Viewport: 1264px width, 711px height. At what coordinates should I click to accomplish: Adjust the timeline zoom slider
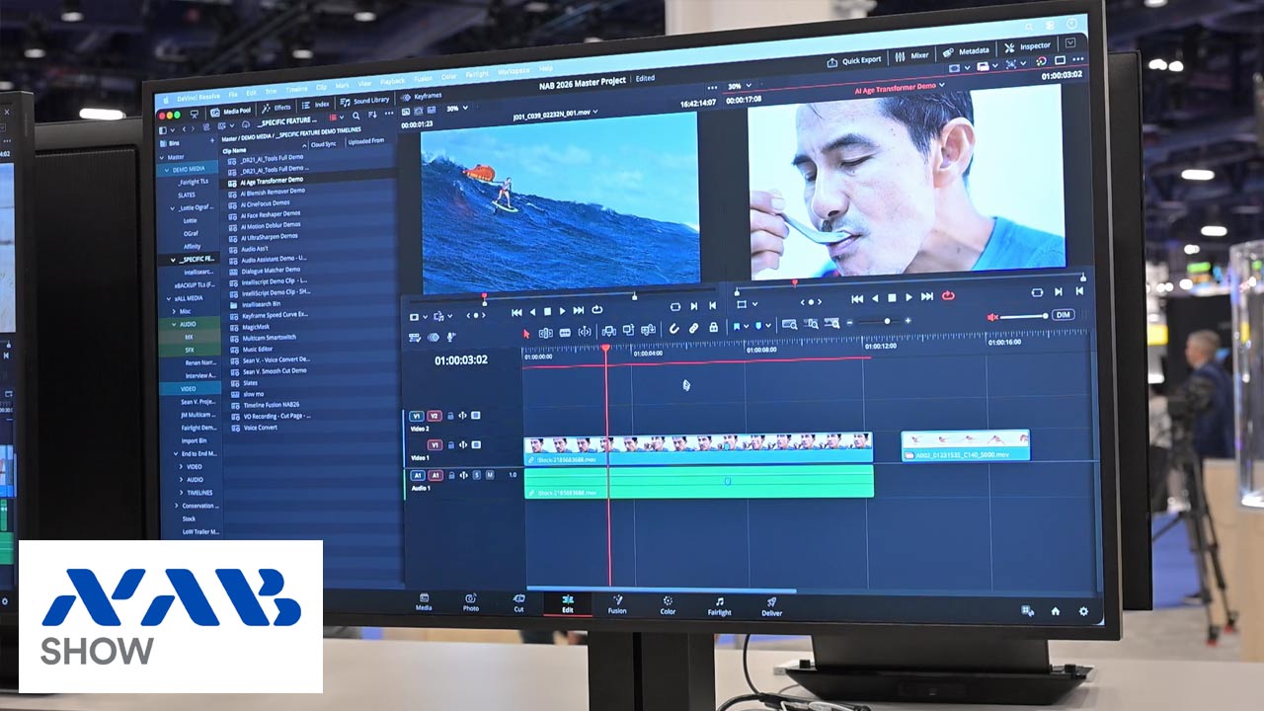click(879, 322)
